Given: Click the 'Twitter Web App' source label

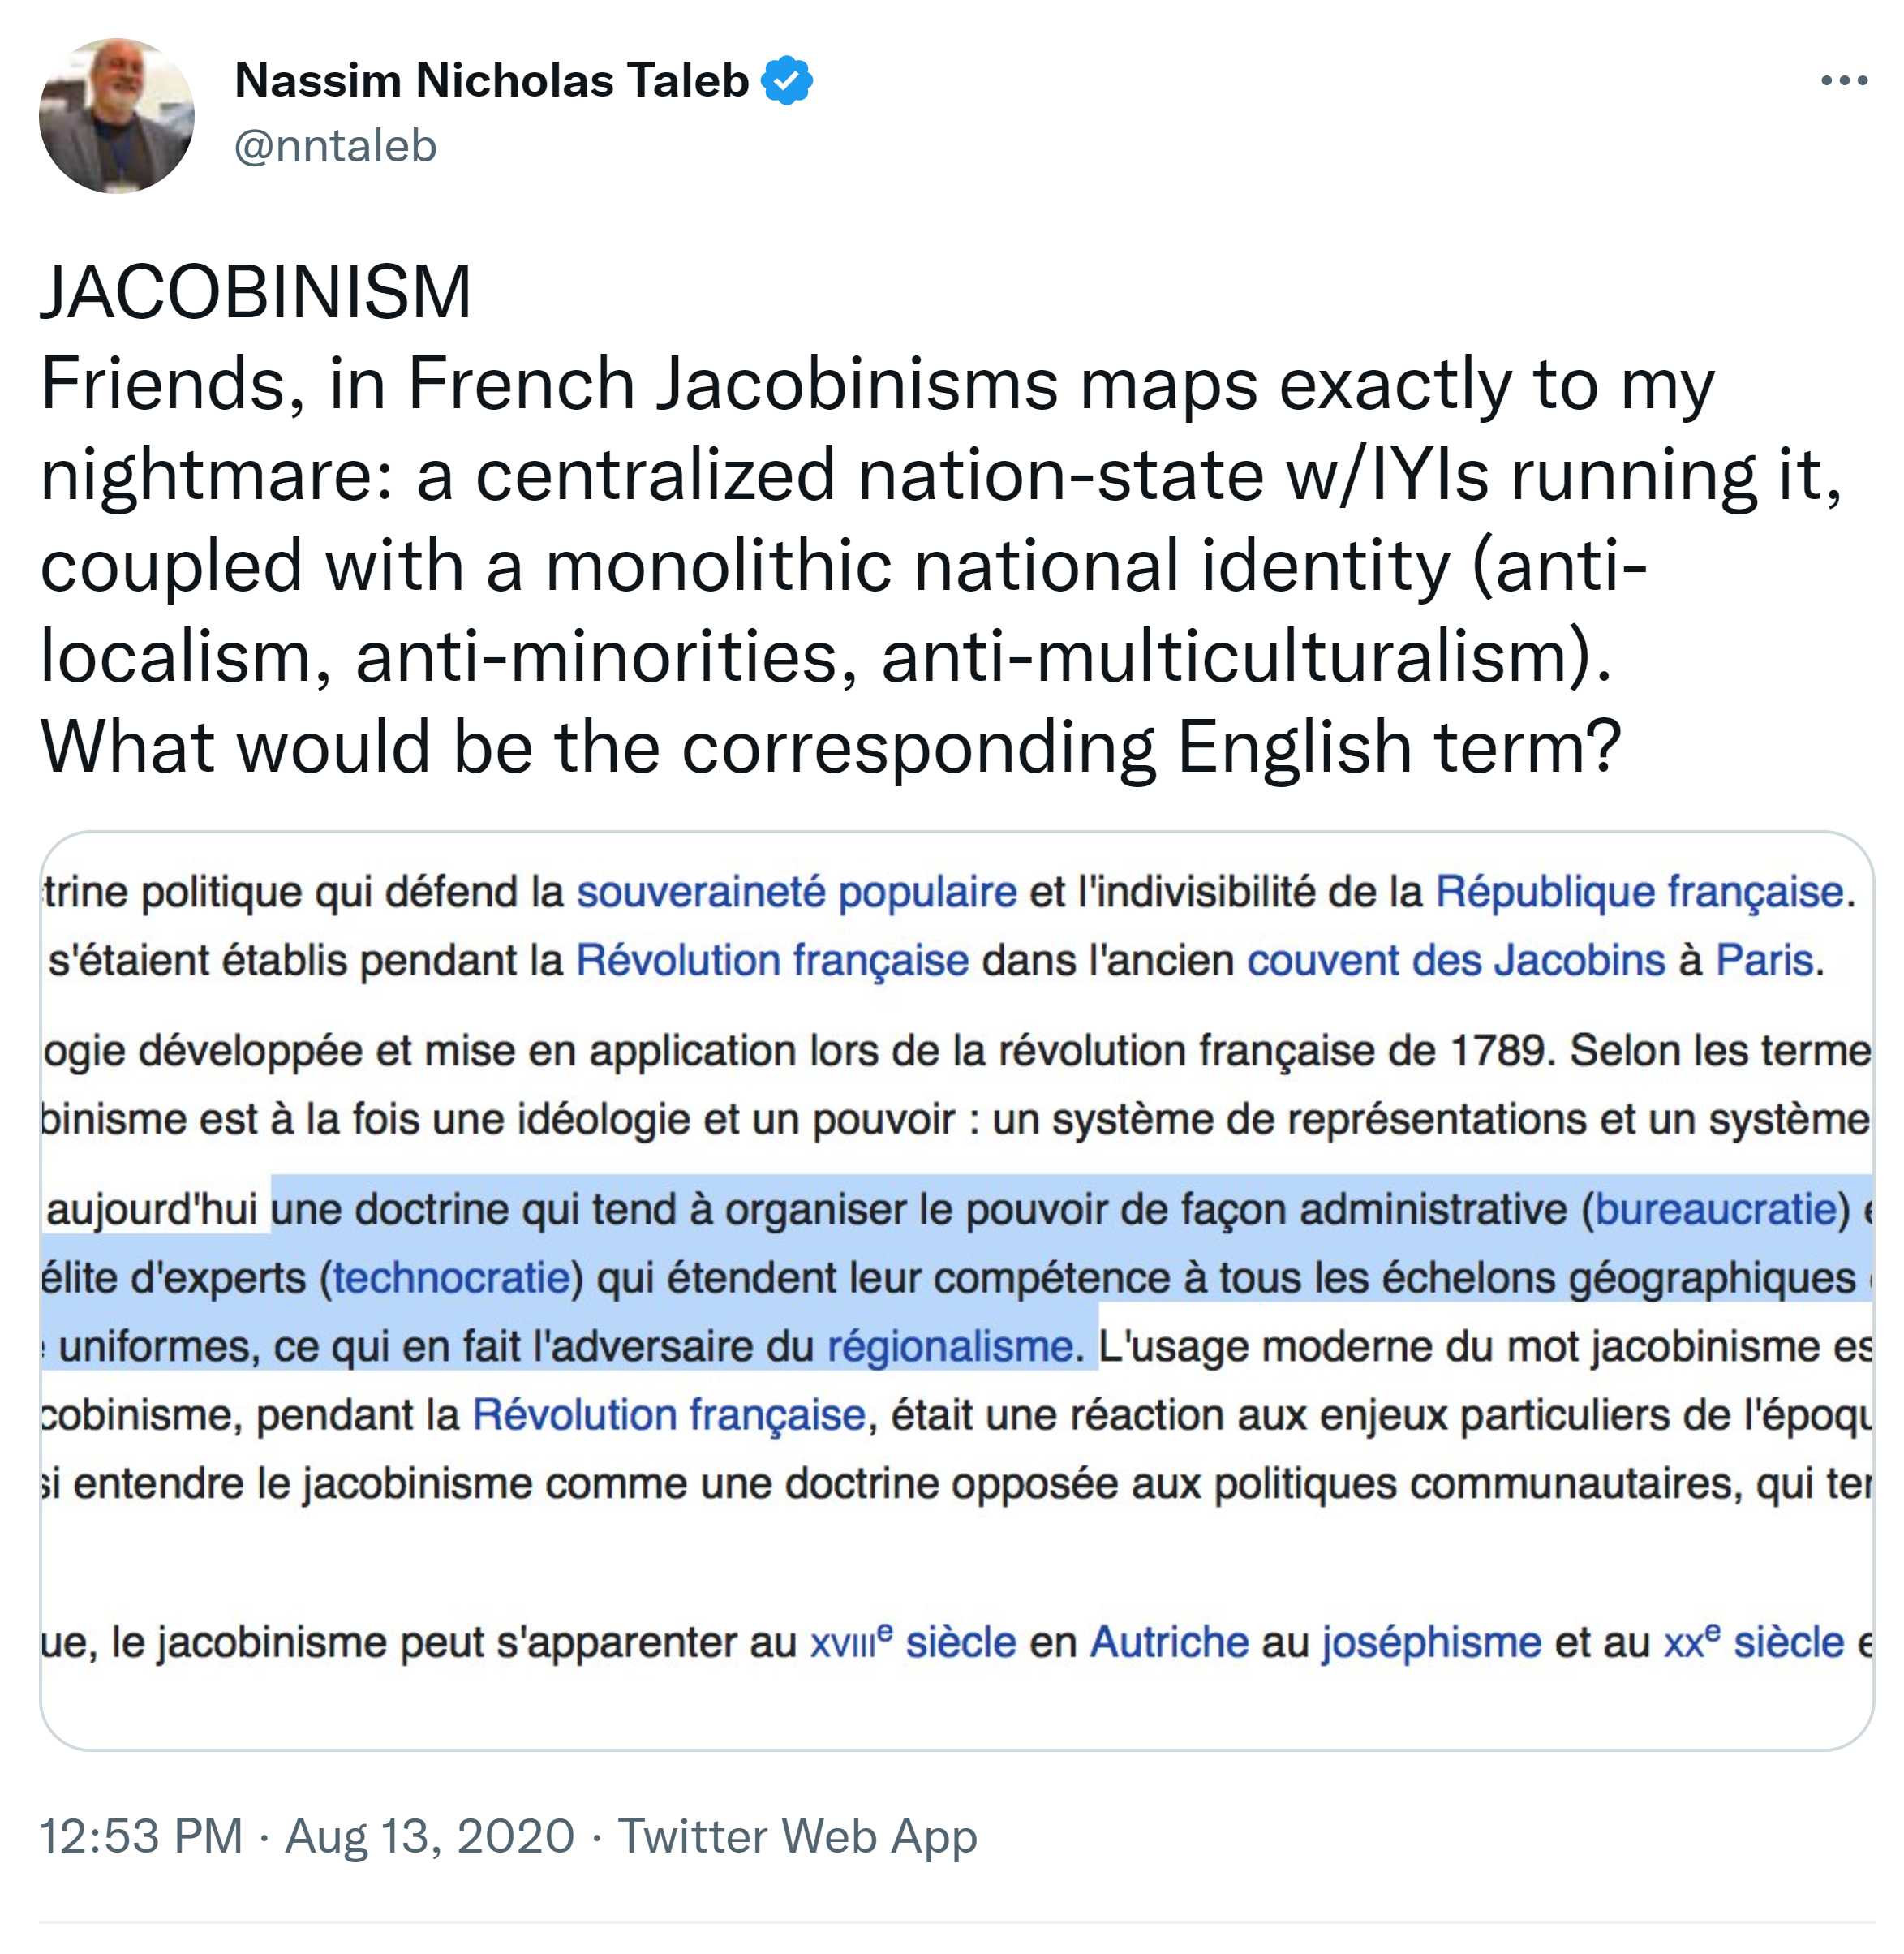Looking at the screenshot, I should [797, 1836].
